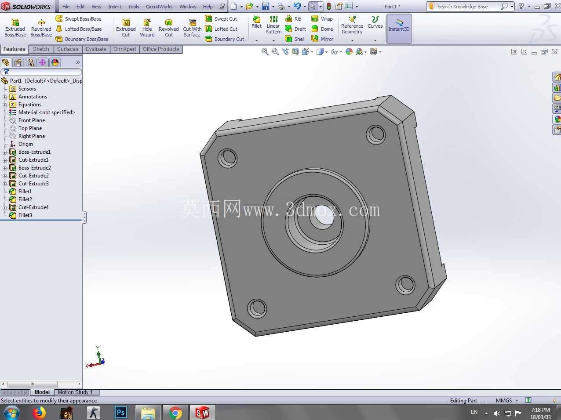Open the File menu
Image resolution: width=561 pixels, height=420 pixels.
66,7
